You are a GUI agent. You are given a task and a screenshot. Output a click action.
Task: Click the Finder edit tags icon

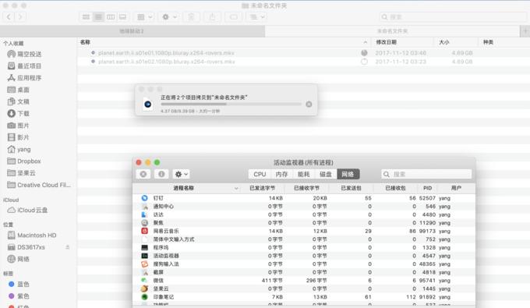click(x=234, y=16)
